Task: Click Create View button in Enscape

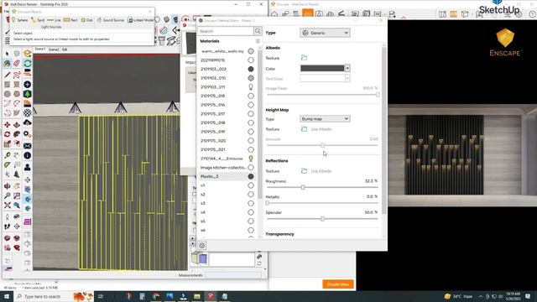Action: 337,284
